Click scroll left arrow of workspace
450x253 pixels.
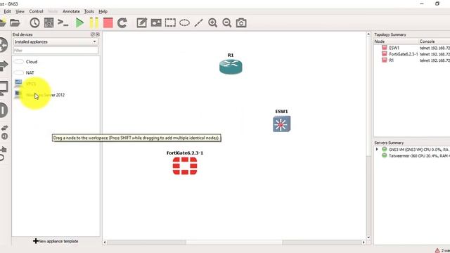tap(105, 242)
